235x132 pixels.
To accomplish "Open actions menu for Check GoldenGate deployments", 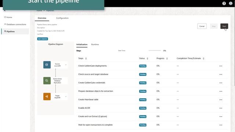I will tap(221, 66).
